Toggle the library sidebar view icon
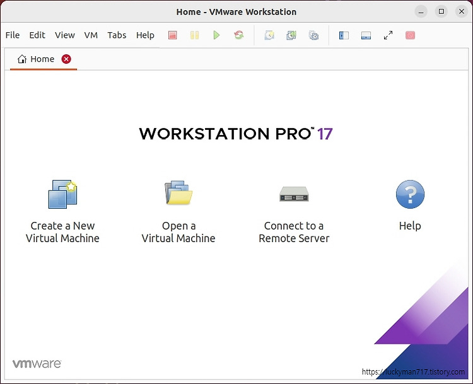Screen dimensions: 473x384 point(344,35)
